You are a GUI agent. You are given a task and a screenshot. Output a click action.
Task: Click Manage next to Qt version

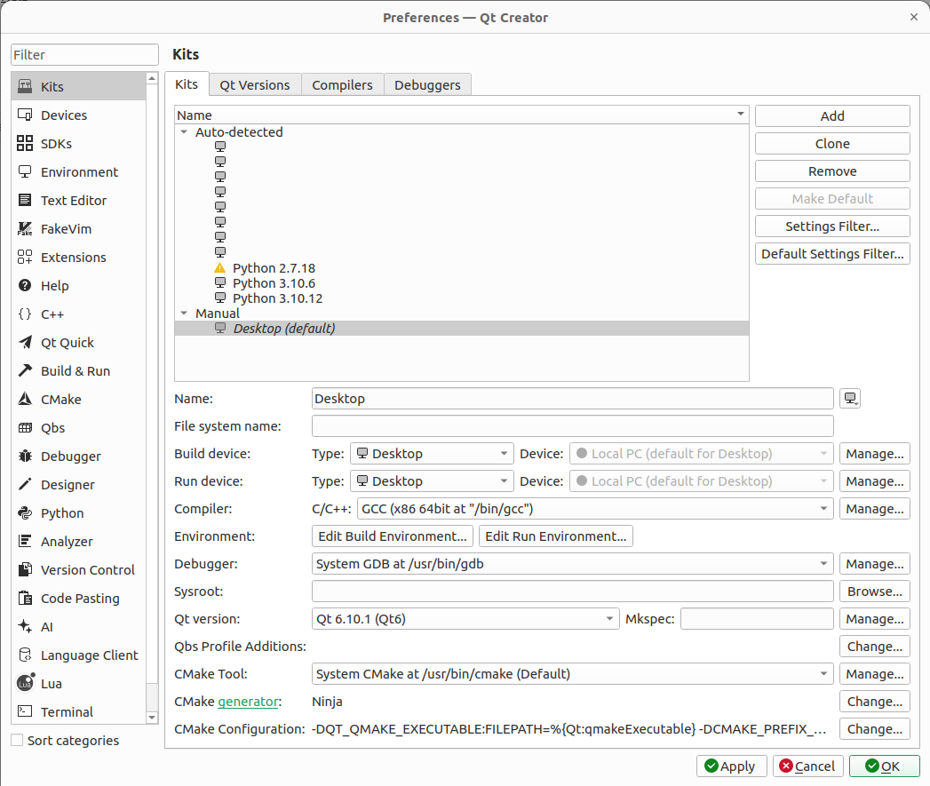pyautogui.click(x=874, y=619)
